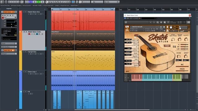Turn the Offset Sample Attack knob
Screen dimensions: 198x111
tap(173, 39)
